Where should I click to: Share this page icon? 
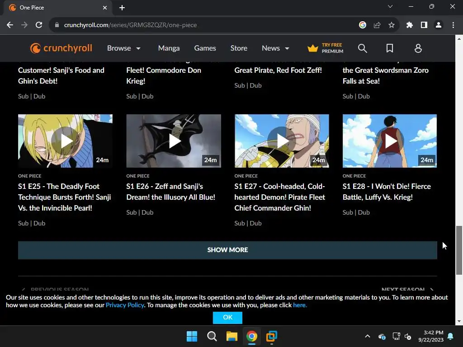377,25
